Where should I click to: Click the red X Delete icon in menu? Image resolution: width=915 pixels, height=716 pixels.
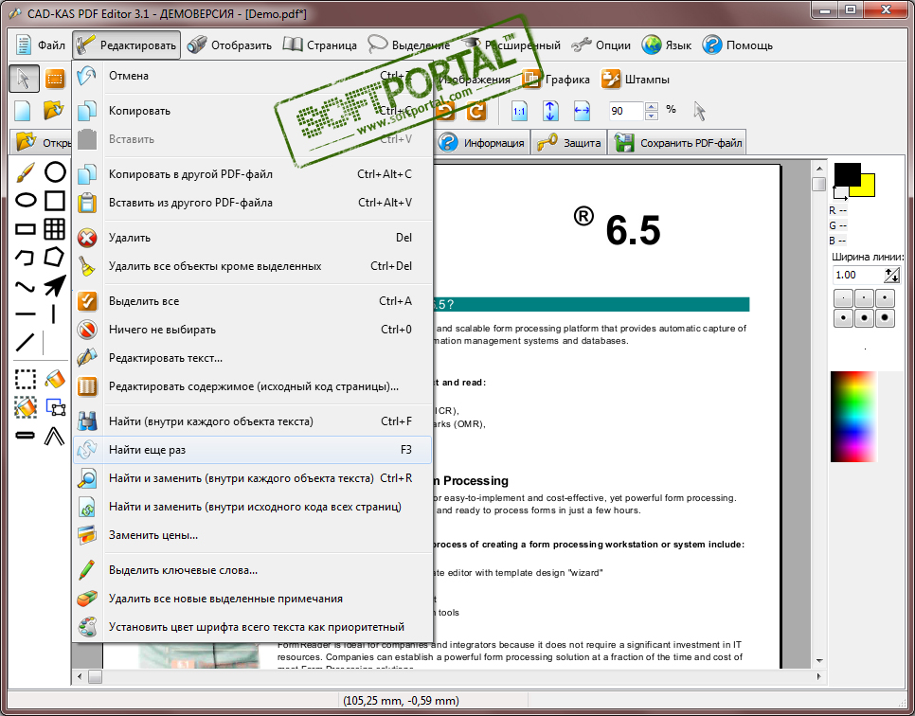pyautogui.click(x=87, y=238)
